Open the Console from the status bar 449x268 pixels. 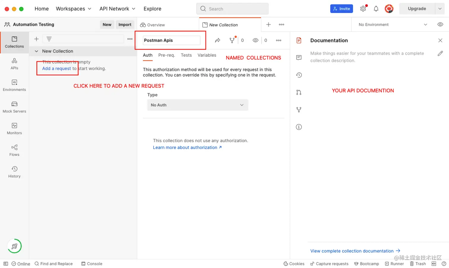pyautogui.click(x=92, y=264)
